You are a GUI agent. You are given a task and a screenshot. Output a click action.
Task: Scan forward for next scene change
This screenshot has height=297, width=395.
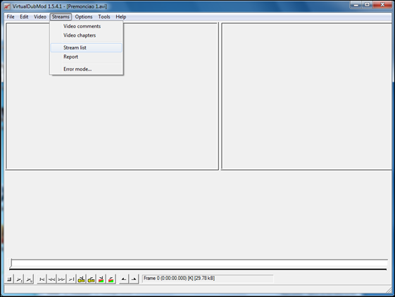pyautogui.click(x=111, y=279)
